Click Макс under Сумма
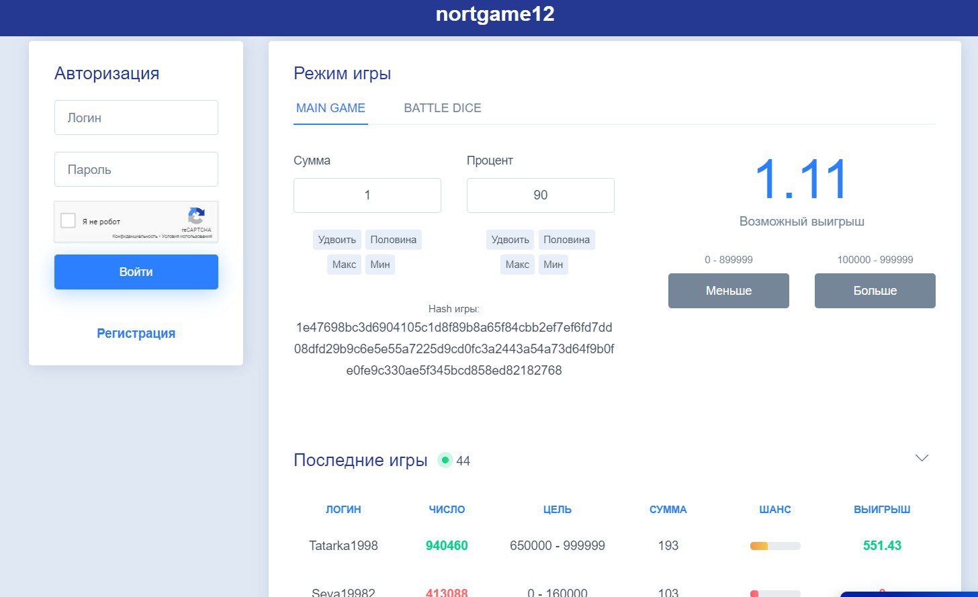Screen dimensions: 978x597 (344, 265)
